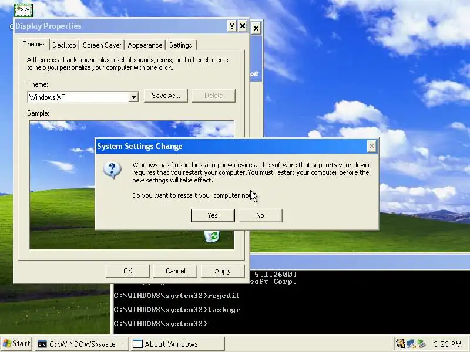
Task: Click the question mark icon in System Settings Change dialog
Action: (x=112, y=170)
